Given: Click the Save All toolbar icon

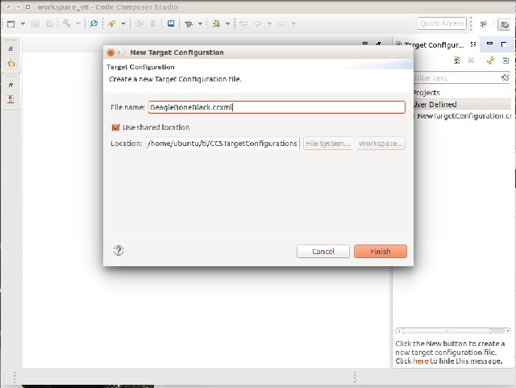Looking at the screenshot, I should 50,23.
